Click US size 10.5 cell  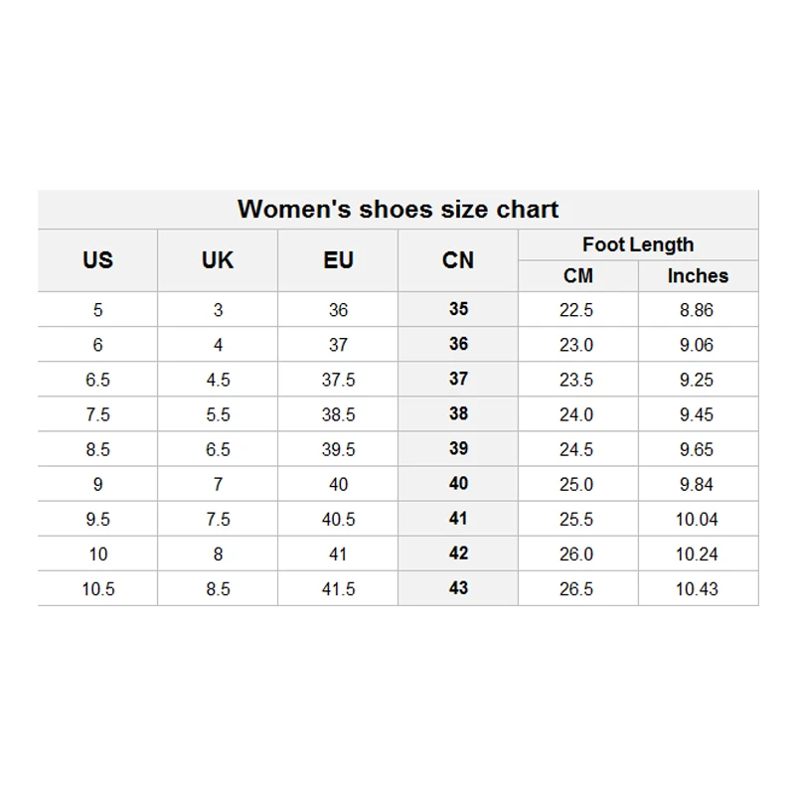click(x=97, y=589)
